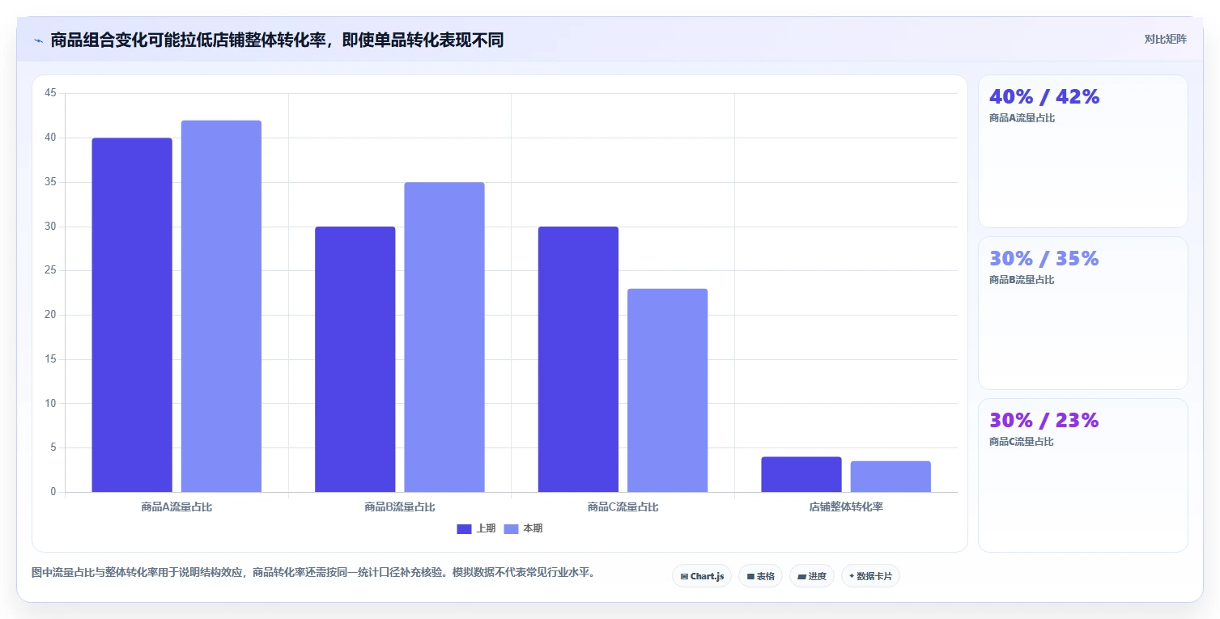
Task: Click y-axis tick value 35
Action: (50, 183)
